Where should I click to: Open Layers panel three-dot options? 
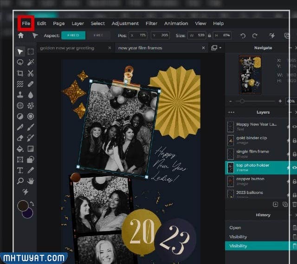(232, 112)
